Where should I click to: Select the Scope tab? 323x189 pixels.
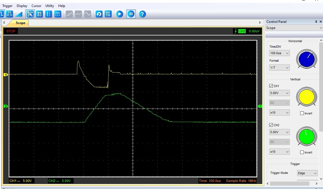(x=20, y=23)
